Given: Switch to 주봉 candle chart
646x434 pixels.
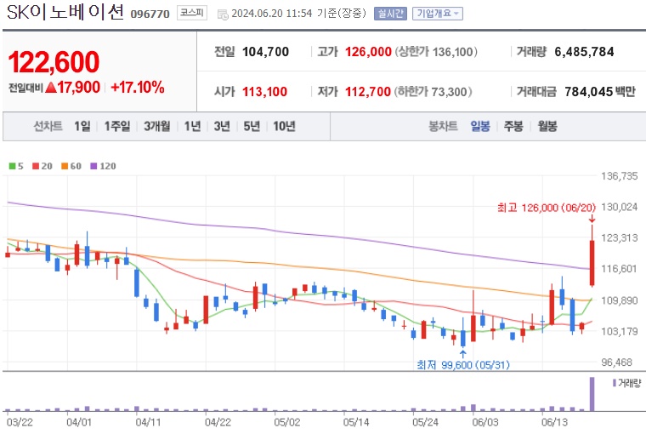Looking at the screenshot, I should click(x=513, y=126).
